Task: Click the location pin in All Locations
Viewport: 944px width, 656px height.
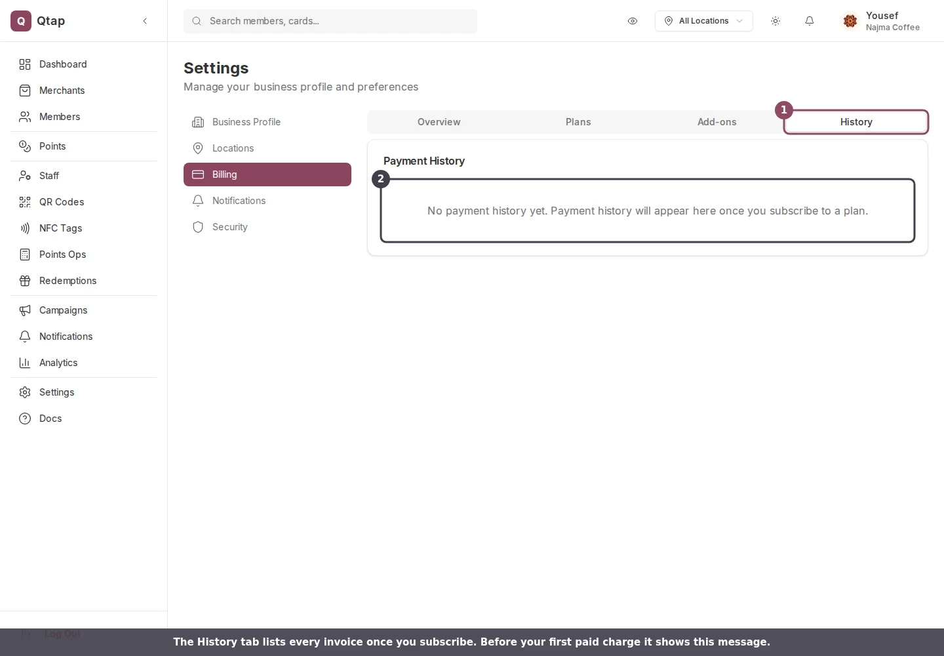Action: tap(669, 21)
